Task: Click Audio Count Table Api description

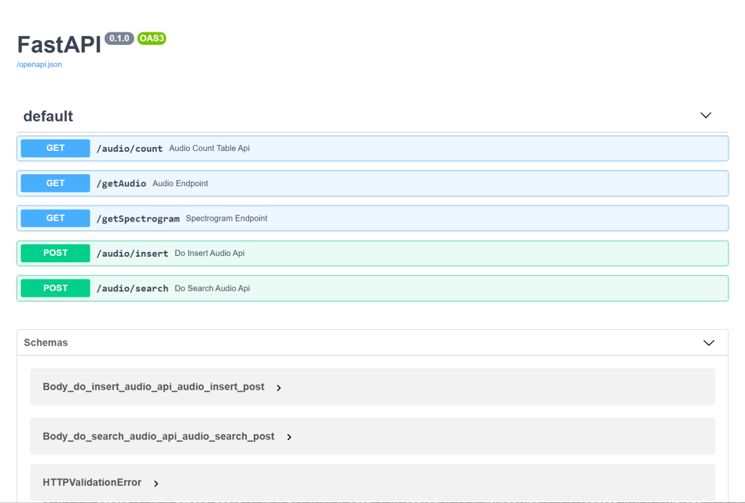Action: (209, 148)
